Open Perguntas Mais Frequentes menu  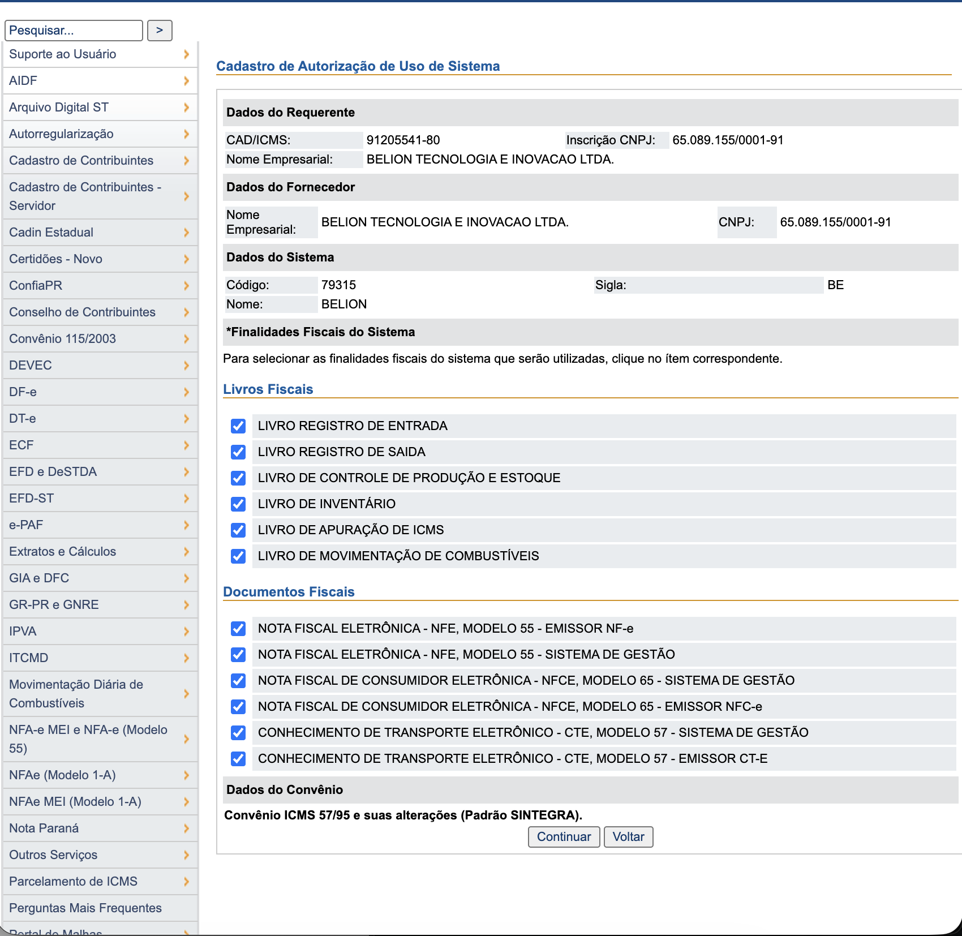(x=100, y=908)
